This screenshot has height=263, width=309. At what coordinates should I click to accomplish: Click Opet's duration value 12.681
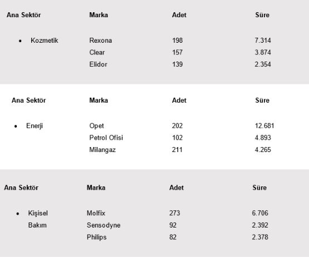coord(264,126)
